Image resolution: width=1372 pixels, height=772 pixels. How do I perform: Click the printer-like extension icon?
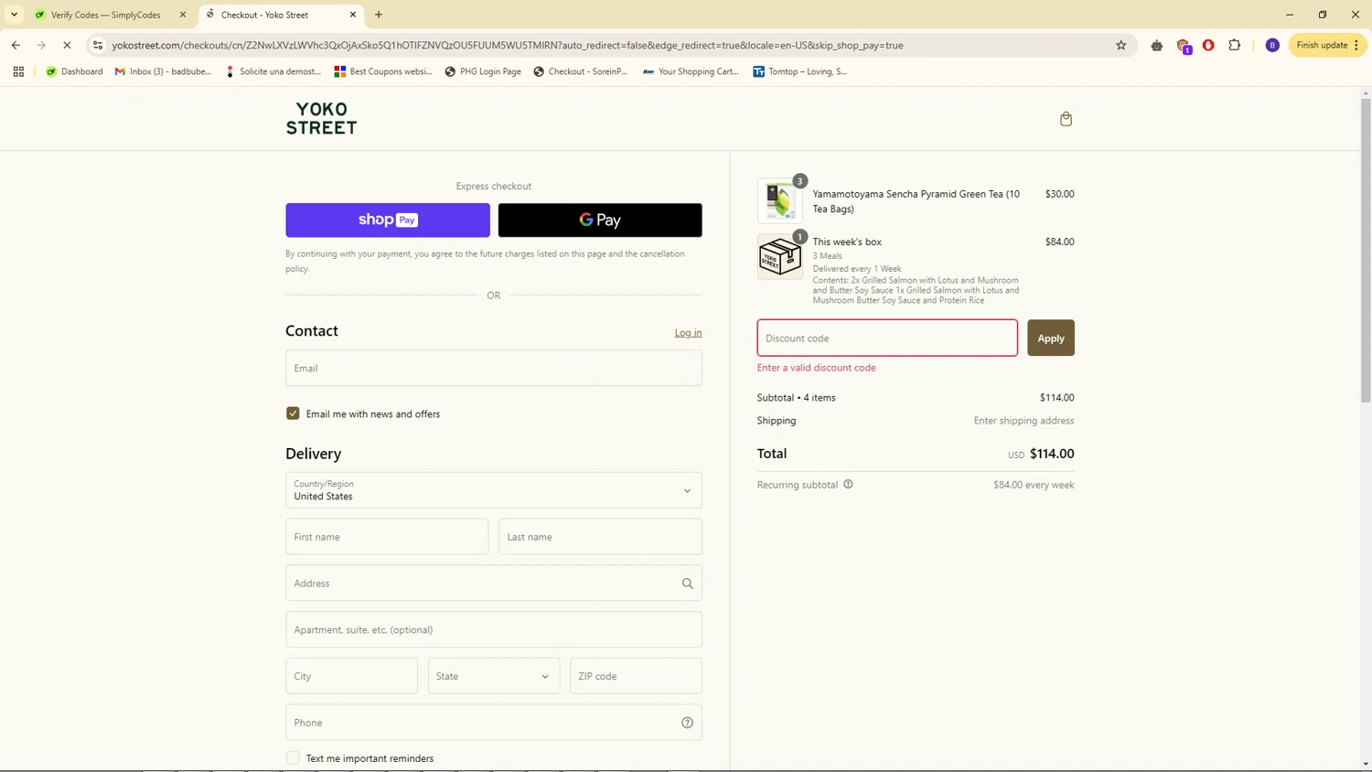1157,45
